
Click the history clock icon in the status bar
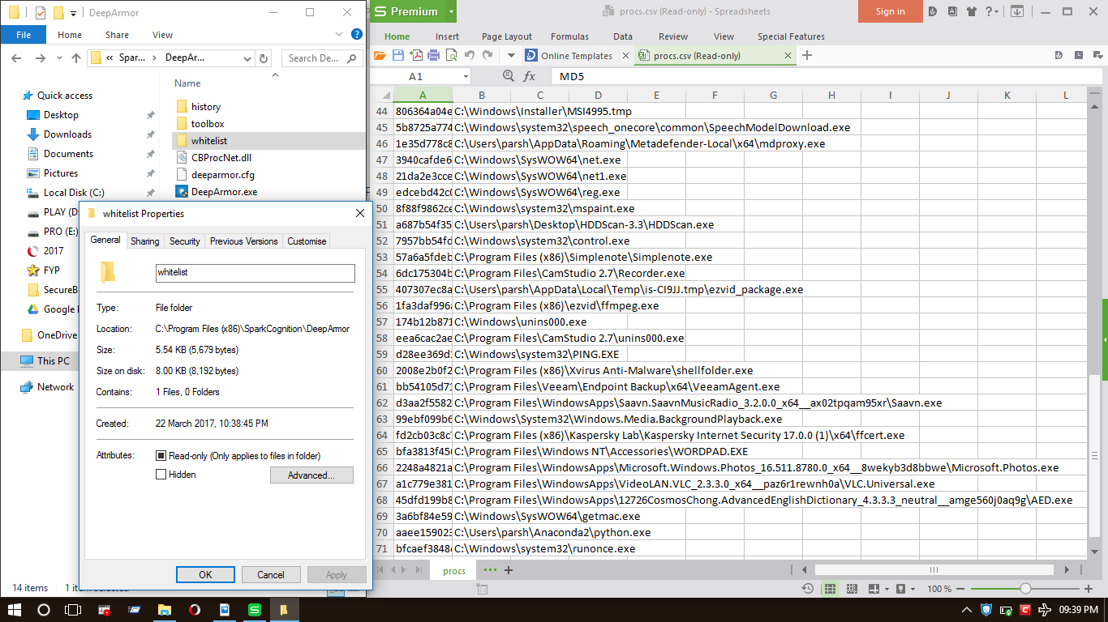click(807, 589)
